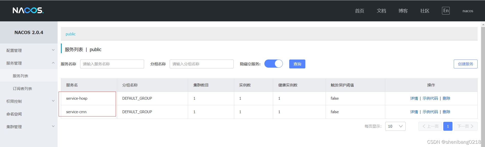Viewport: 485px width, 147px height.
Task: Click 删除 for service-cmn
Action: [x=446, y=112]
